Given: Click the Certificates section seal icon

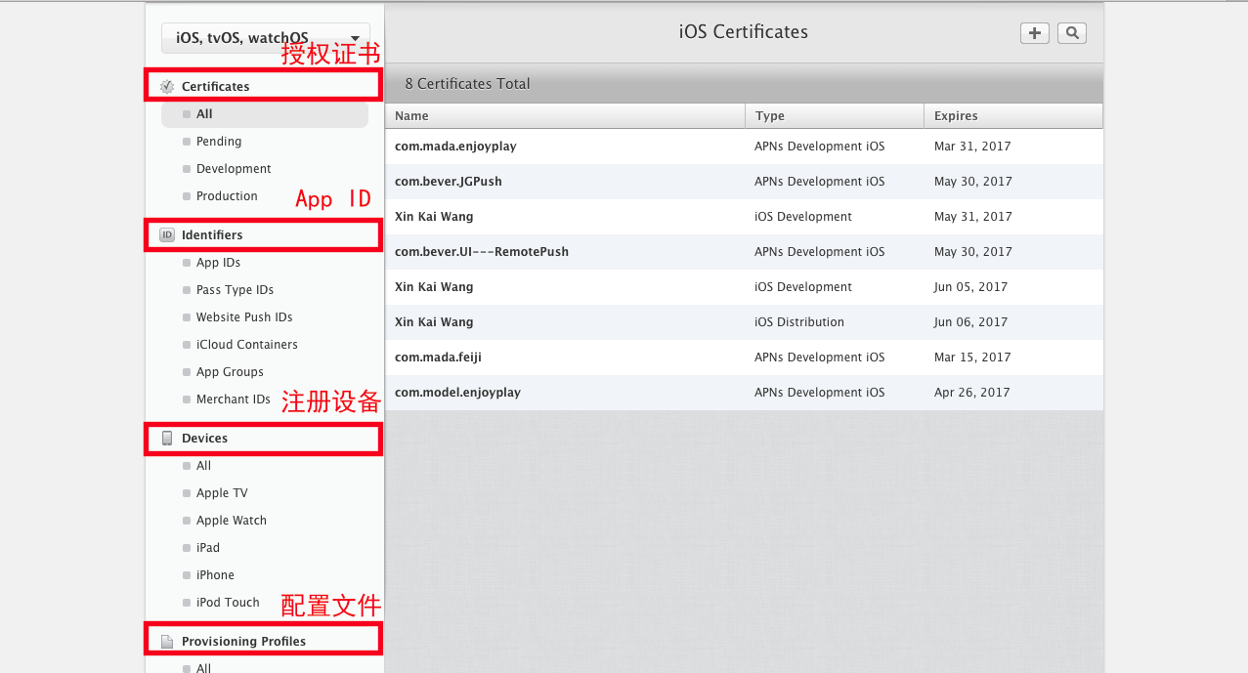Looking at the screenshot, I should tap(167, 86).
